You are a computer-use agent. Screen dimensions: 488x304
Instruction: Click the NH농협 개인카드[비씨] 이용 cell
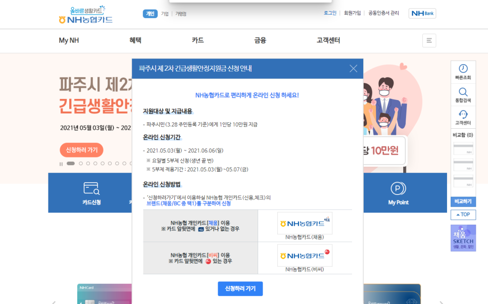tap(201, 258)
